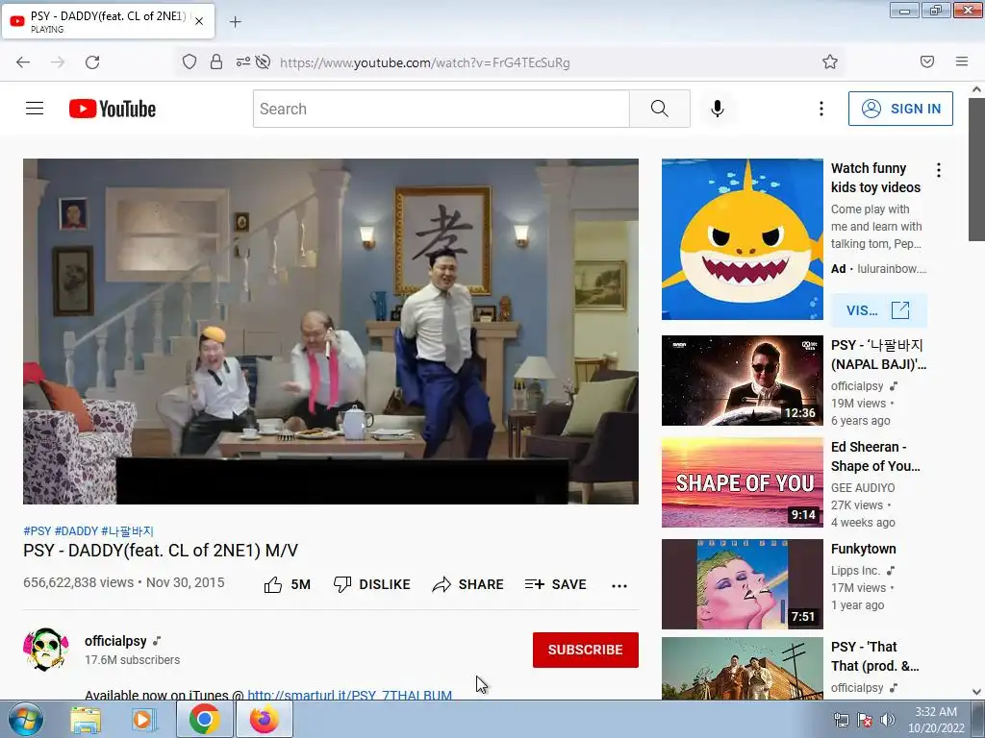SAVE the video to a playlist
This screenshot has width=985, height=738.
pos(555,585)
